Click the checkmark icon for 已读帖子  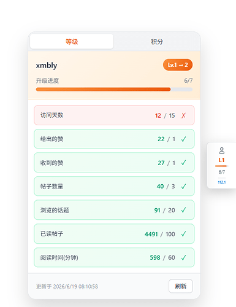[x=183, y=234]
